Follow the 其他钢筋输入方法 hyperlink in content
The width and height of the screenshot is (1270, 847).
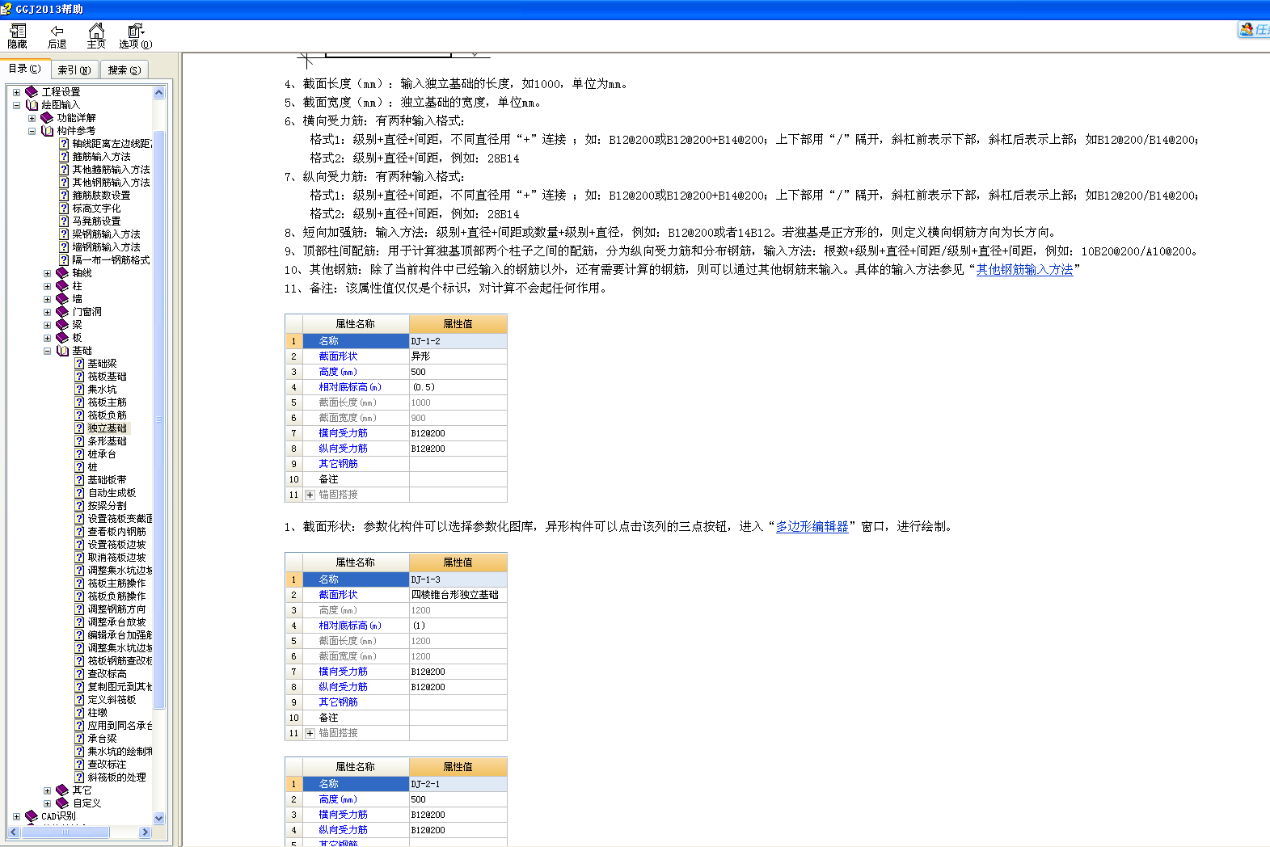pyautogui.click(x=1024, y=270)
